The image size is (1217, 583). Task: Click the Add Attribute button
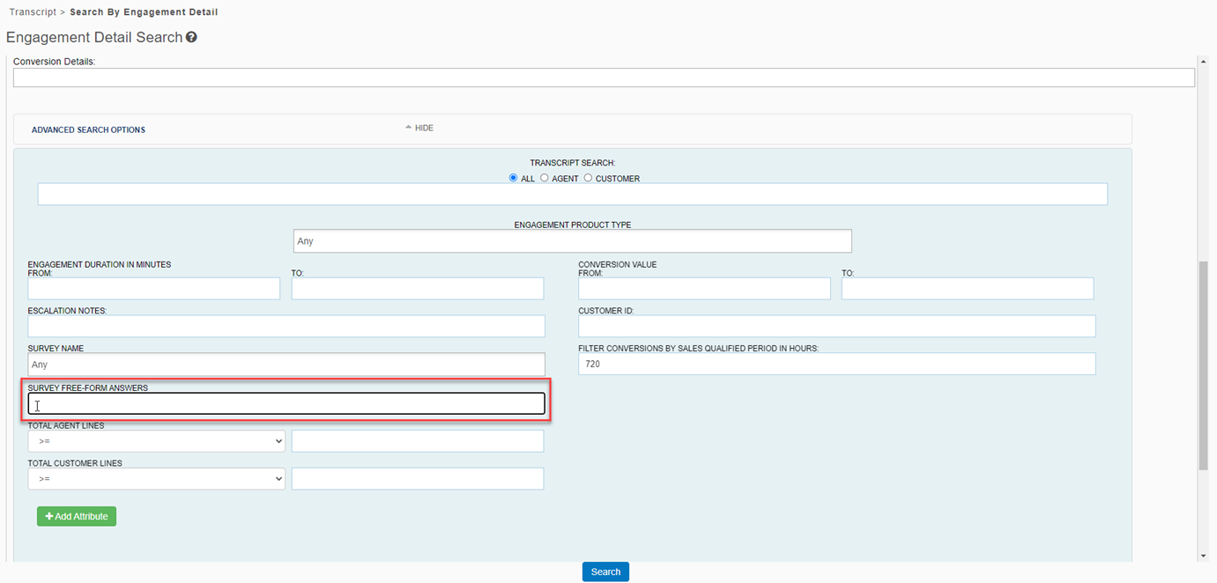(x=77, y=516)
